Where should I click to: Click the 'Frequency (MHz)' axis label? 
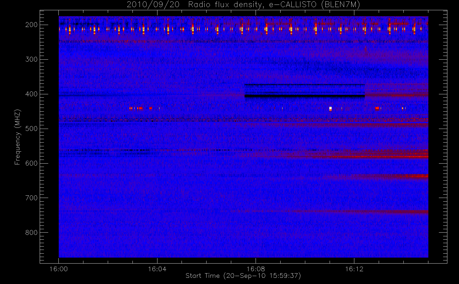[18, 137]
